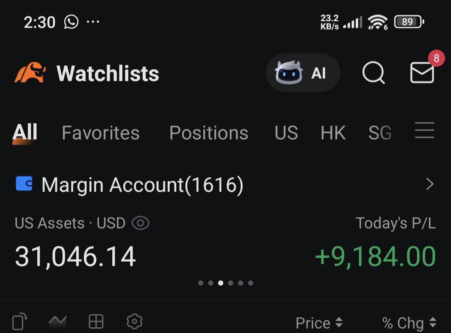Tap Today's P/L value +9,184.00
This screenshot has height=333, width=451.
[x=375, y=257]
